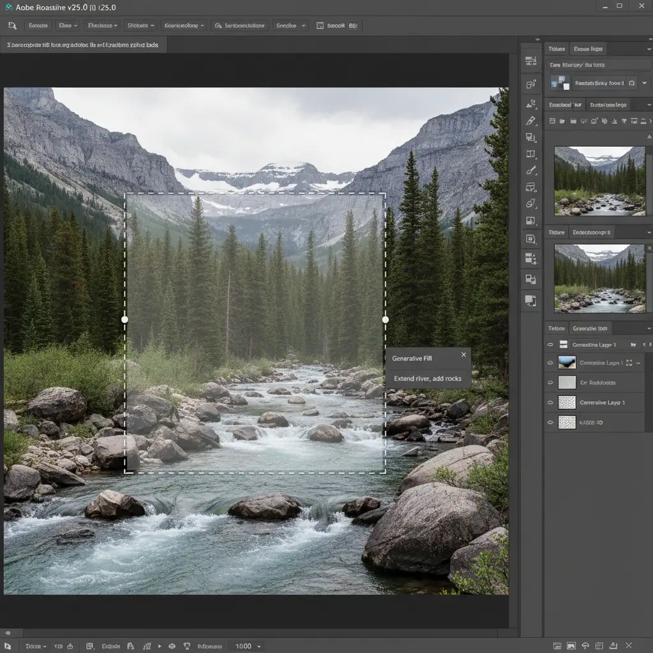Open the document tab above the canvas
The image size is (653, 653).
tap(84, 45)
